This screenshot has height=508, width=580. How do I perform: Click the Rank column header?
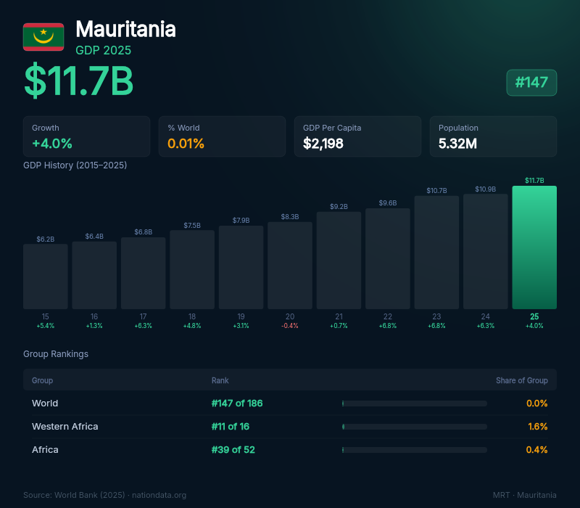tap(220, 380)
